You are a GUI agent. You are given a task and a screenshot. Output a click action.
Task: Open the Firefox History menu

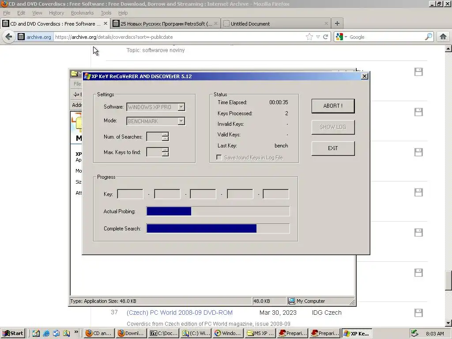[x=56, y=13]
